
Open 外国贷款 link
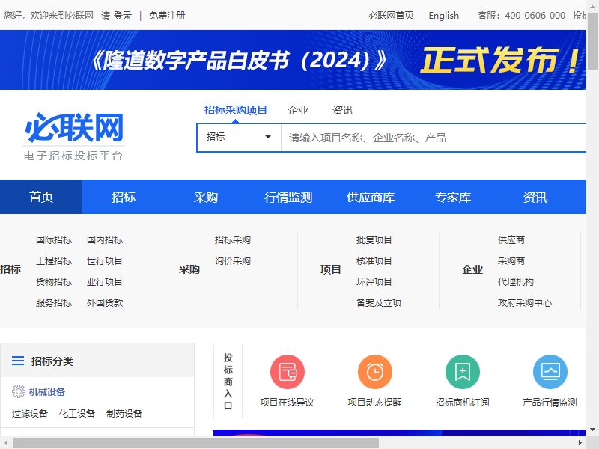[x=105, y=303]
